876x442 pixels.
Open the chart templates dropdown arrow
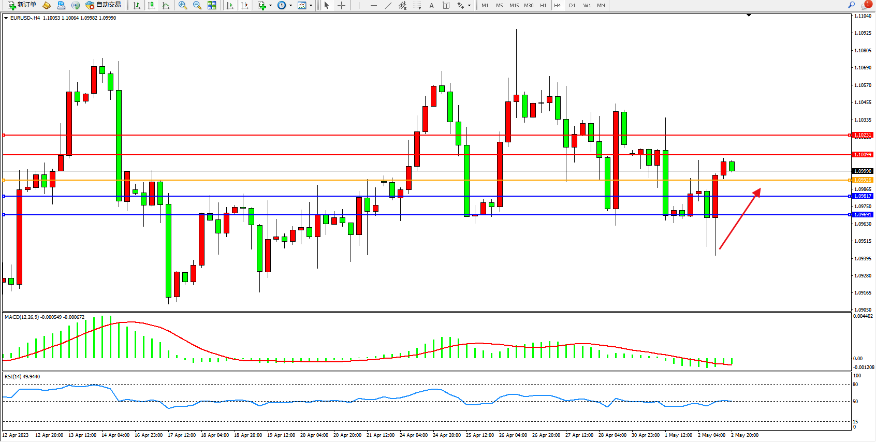point(311,6)
